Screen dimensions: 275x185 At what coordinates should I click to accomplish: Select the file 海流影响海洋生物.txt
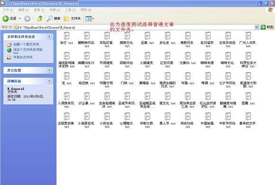(66, 60)
